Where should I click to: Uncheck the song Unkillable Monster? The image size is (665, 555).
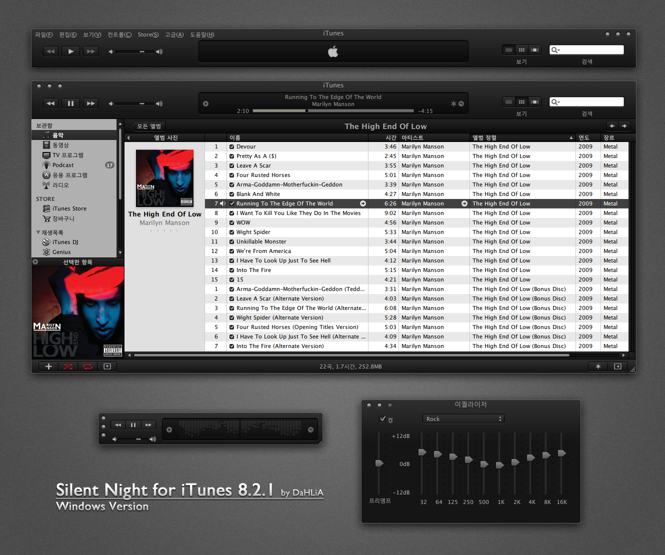(x=232, y=242)
